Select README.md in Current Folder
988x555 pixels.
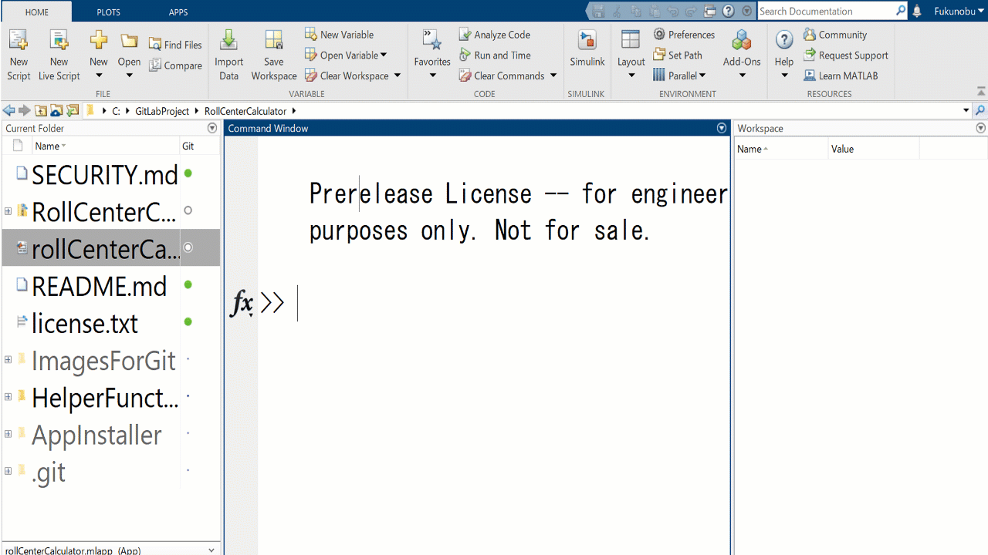[99, 287]
